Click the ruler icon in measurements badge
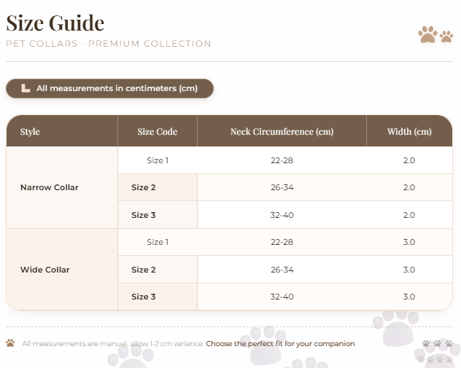Viewport: 461px width, 368px height. coord(26,88)
